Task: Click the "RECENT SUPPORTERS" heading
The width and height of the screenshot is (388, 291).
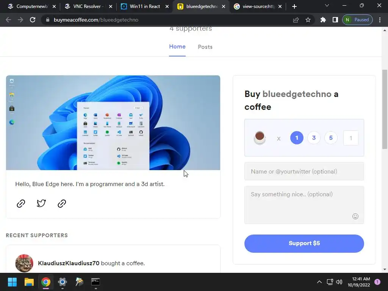Action: coord(37,235)
